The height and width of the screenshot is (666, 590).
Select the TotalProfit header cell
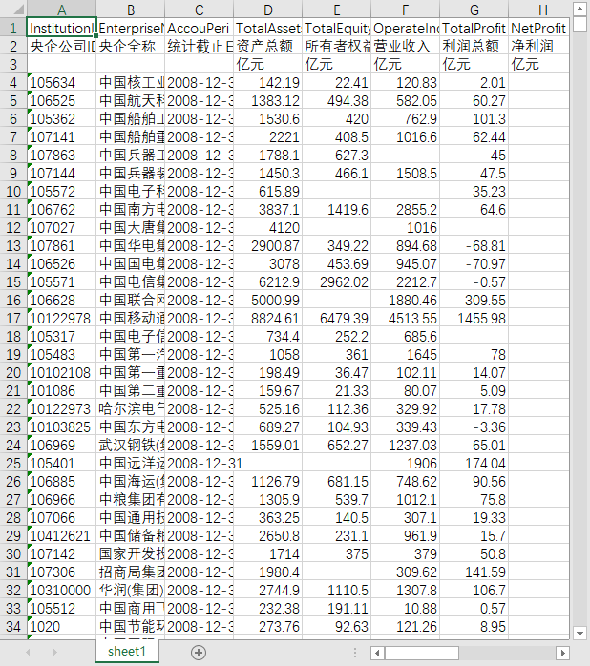coord(474,28)
